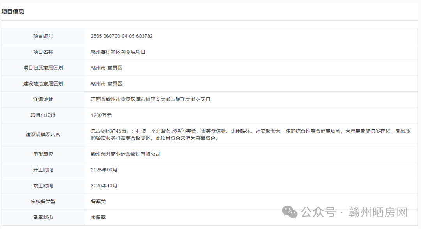The height and width of the screenshot is (229, 421).
Task: Select investment value 1200万元
Action: pos(101,115)
